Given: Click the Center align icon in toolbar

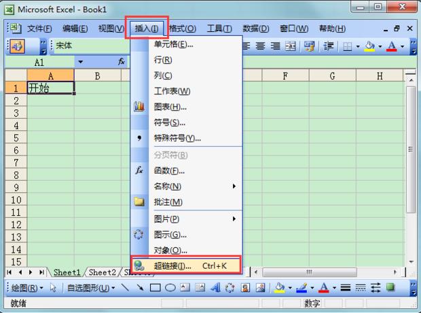Looking at the screenshot, I should [x=260, y=46].
